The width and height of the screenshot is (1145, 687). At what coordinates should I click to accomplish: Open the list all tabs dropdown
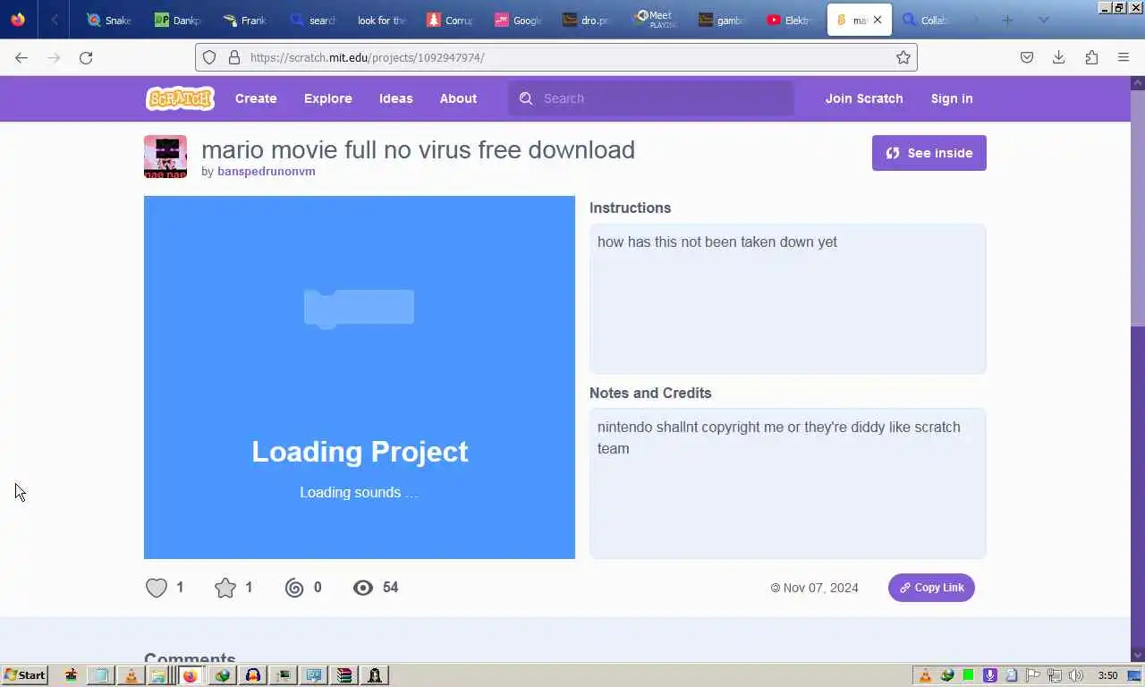coord(1043,20)
